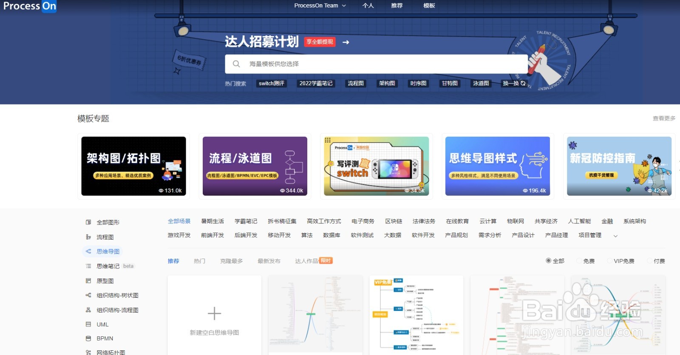Click hot search tag 2022学霸笔记

(x=316, y=83)
